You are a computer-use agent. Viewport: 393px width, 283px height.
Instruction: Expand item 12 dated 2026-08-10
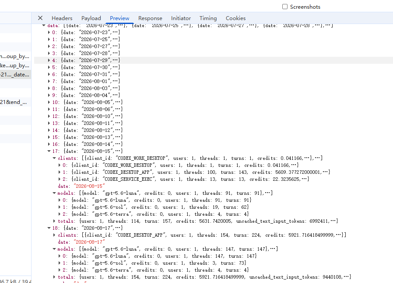[x=49, y=116]
